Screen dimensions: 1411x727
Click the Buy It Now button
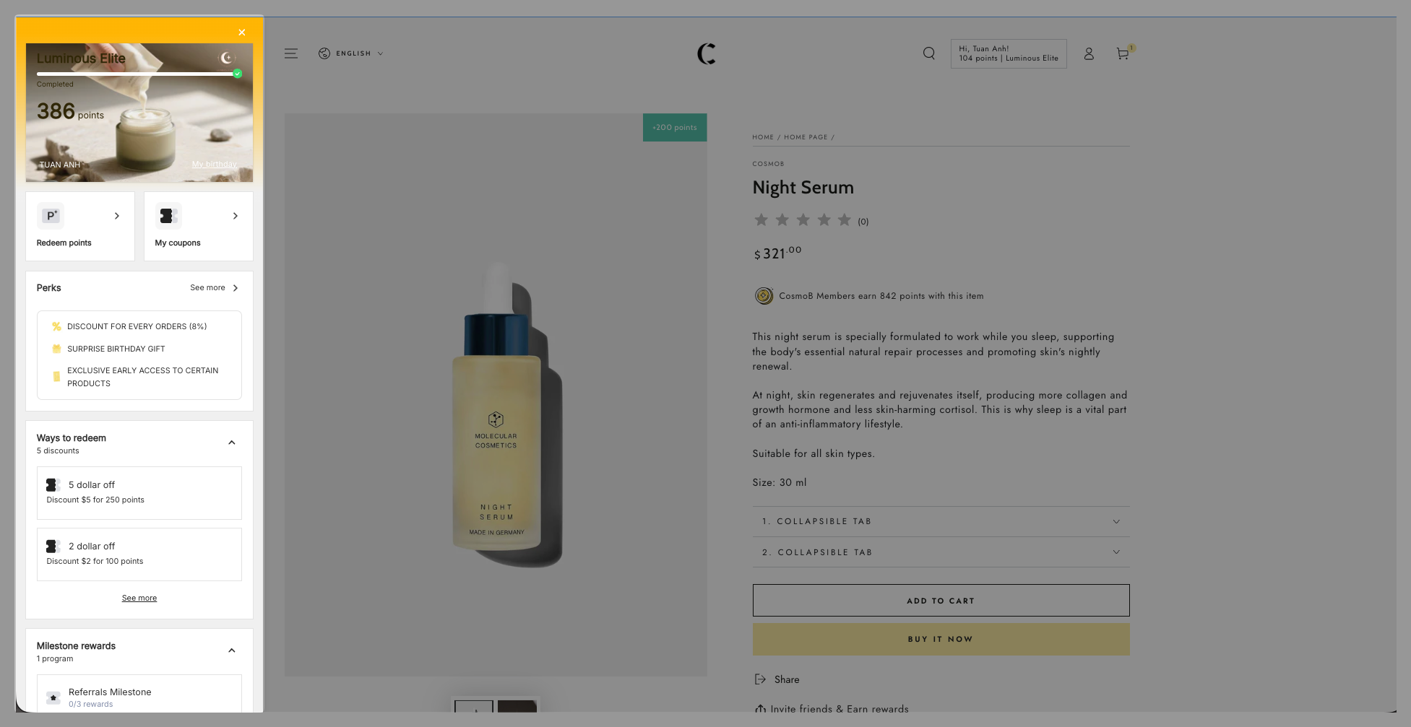click(941, 639)
